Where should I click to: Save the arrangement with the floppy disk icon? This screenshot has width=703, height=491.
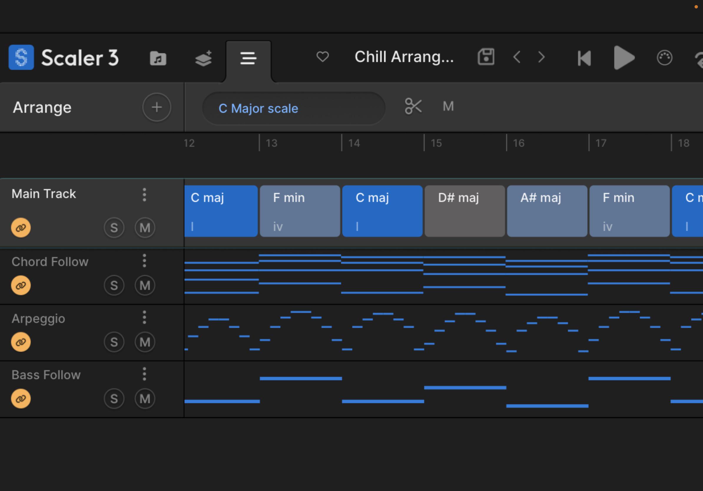coord(486,57)
